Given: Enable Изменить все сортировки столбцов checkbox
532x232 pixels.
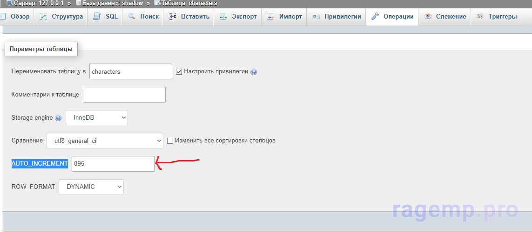Looking at the screenshot, I should click(170, 140).
